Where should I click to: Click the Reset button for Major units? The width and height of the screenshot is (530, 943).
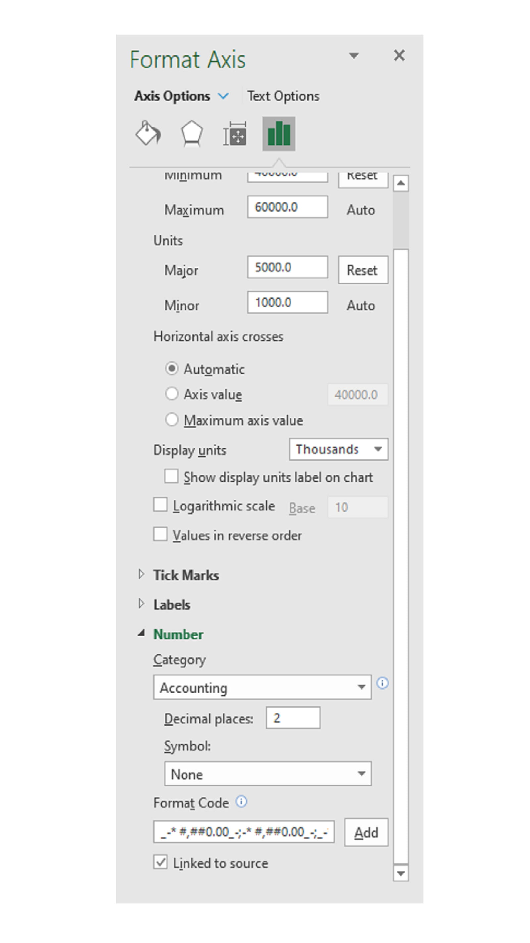tap(362, 270)
